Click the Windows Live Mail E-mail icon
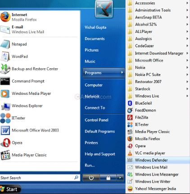 click(x=5, y=30)
